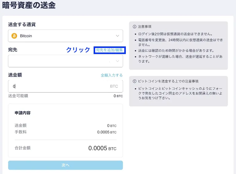Click the BTC unit suffix in amount field
236x174 pixels.
click(x=114, y=86)
